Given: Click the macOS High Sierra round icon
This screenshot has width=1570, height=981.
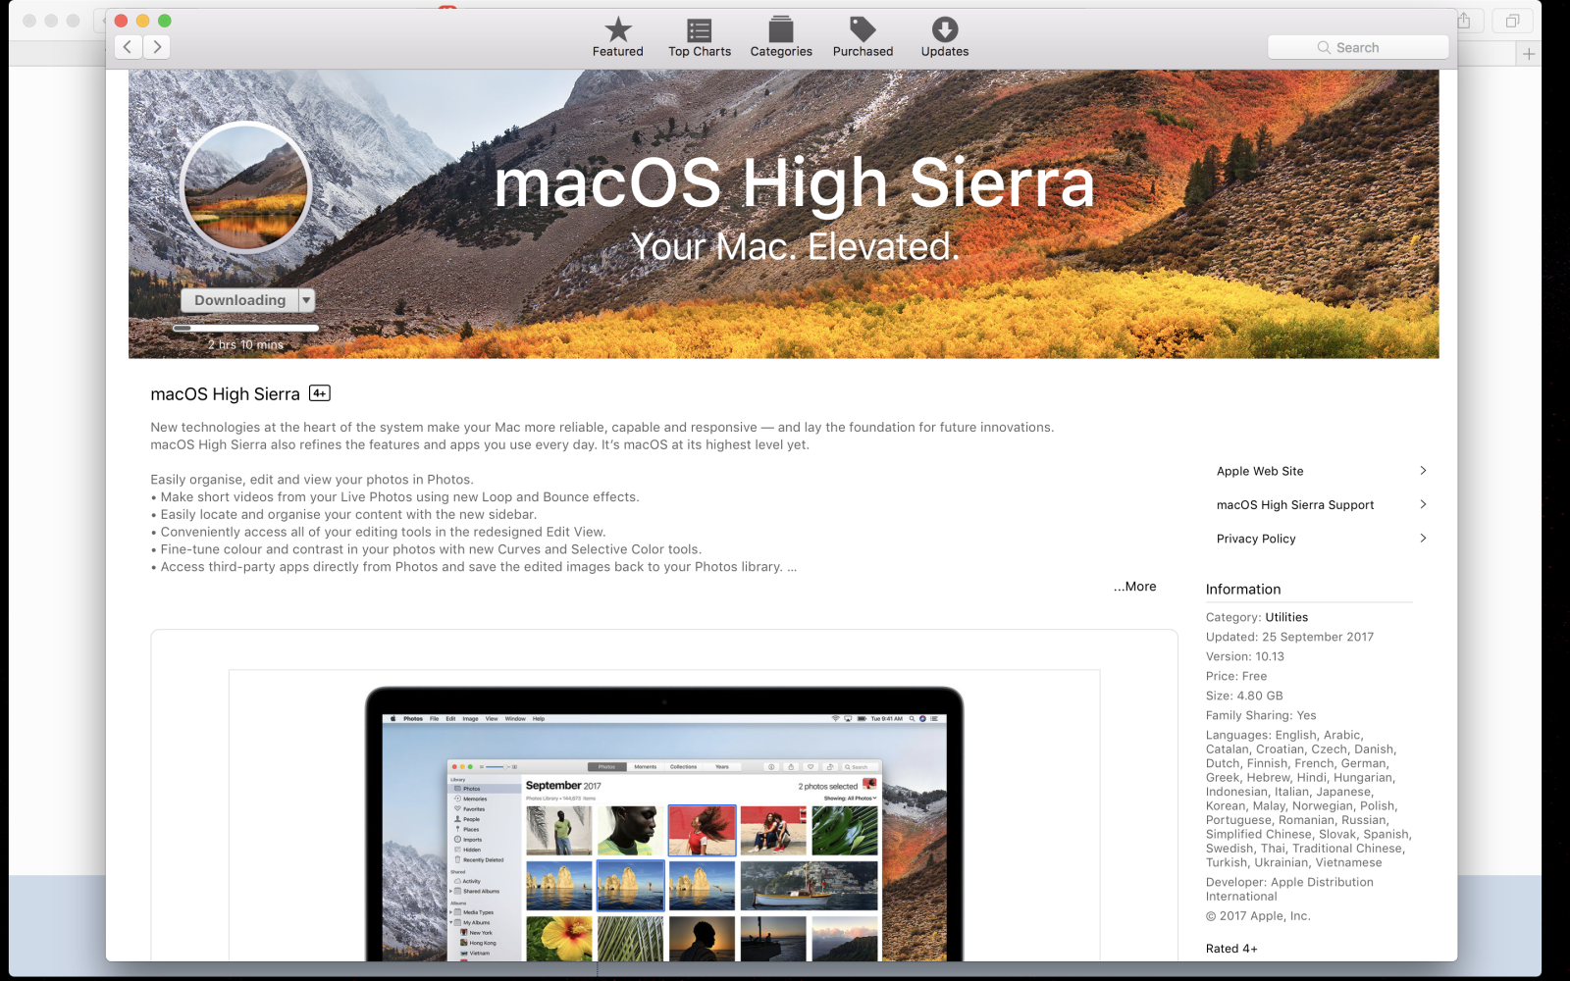Looking at the screenshot, I should pyautogui.click(x=246, y=186).
